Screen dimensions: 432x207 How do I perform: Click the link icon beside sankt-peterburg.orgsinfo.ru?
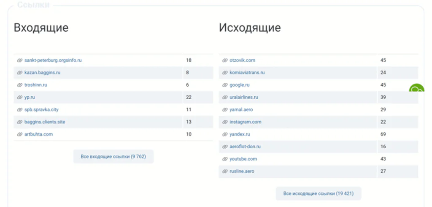pos(19,60)
